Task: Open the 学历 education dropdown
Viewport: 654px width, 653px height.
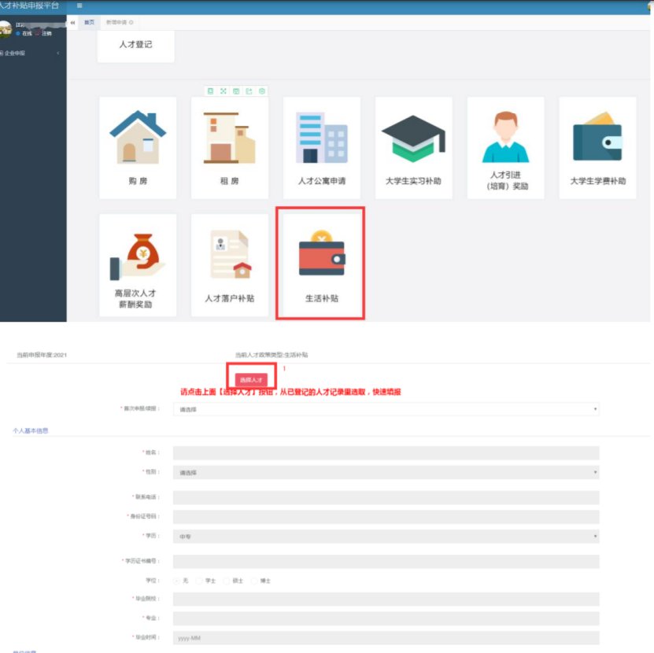Action: 386,537
